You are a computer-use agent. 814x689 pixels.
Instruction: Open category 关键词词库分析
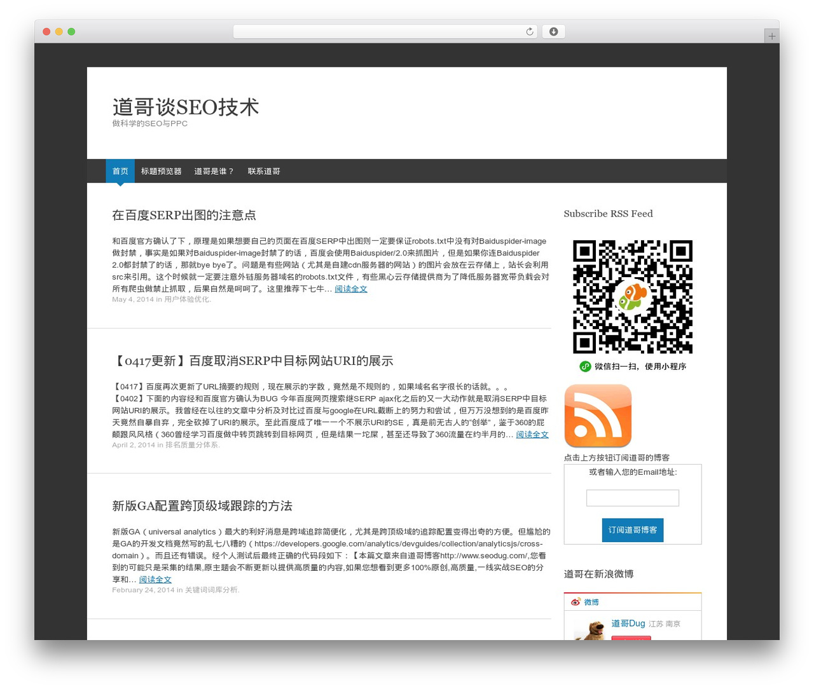(211, 590)
